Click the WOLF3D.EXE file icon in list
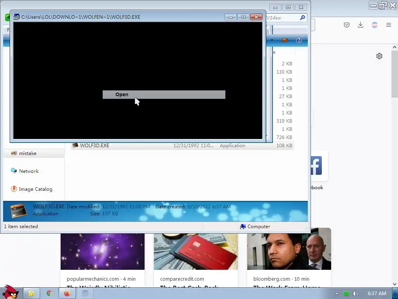 75,146
